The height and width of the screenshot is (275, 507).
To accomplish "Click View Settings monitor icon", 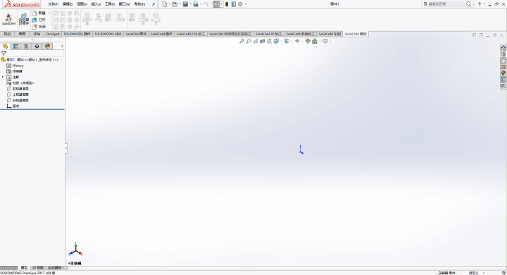I will pyautogui.click(x=325, y=41).
